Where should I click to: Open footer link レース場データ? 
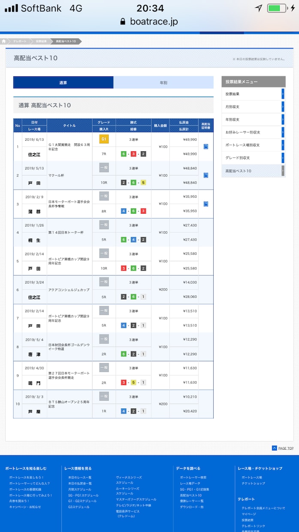point(190,484)
